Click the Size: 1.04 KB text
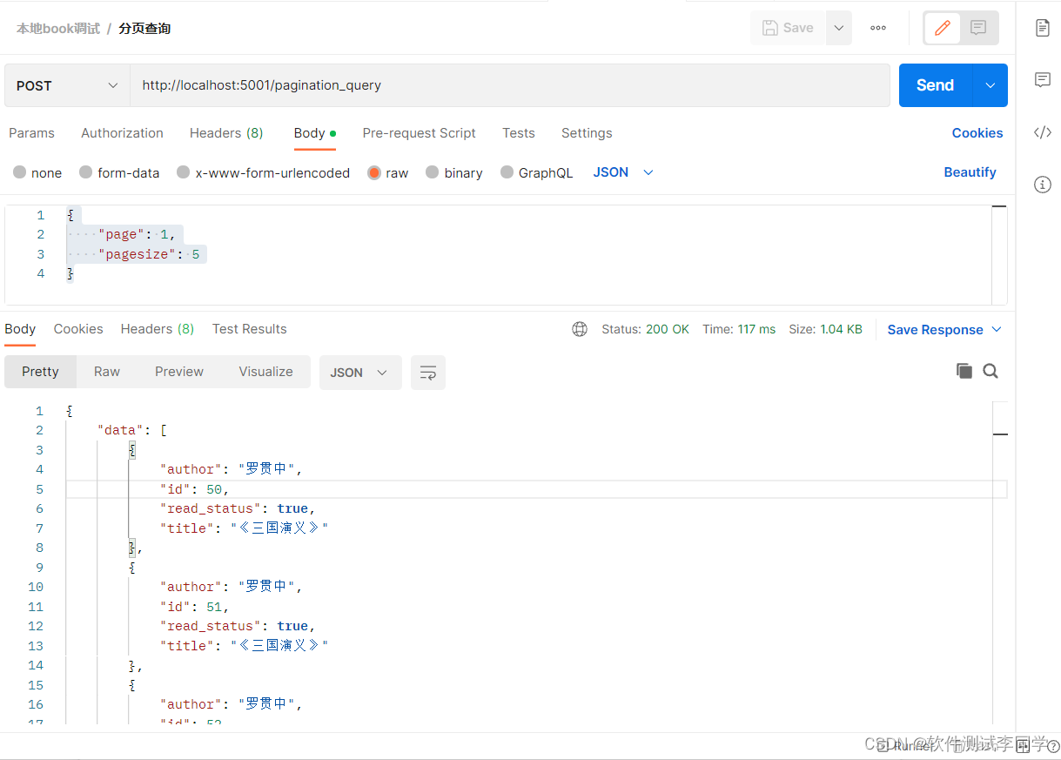The height and width of the screenshot is (760, 1061). [x=825, y=329]
